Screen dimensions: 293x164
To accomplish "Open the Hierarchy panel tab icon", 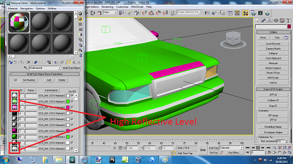I will pos(270,20).
